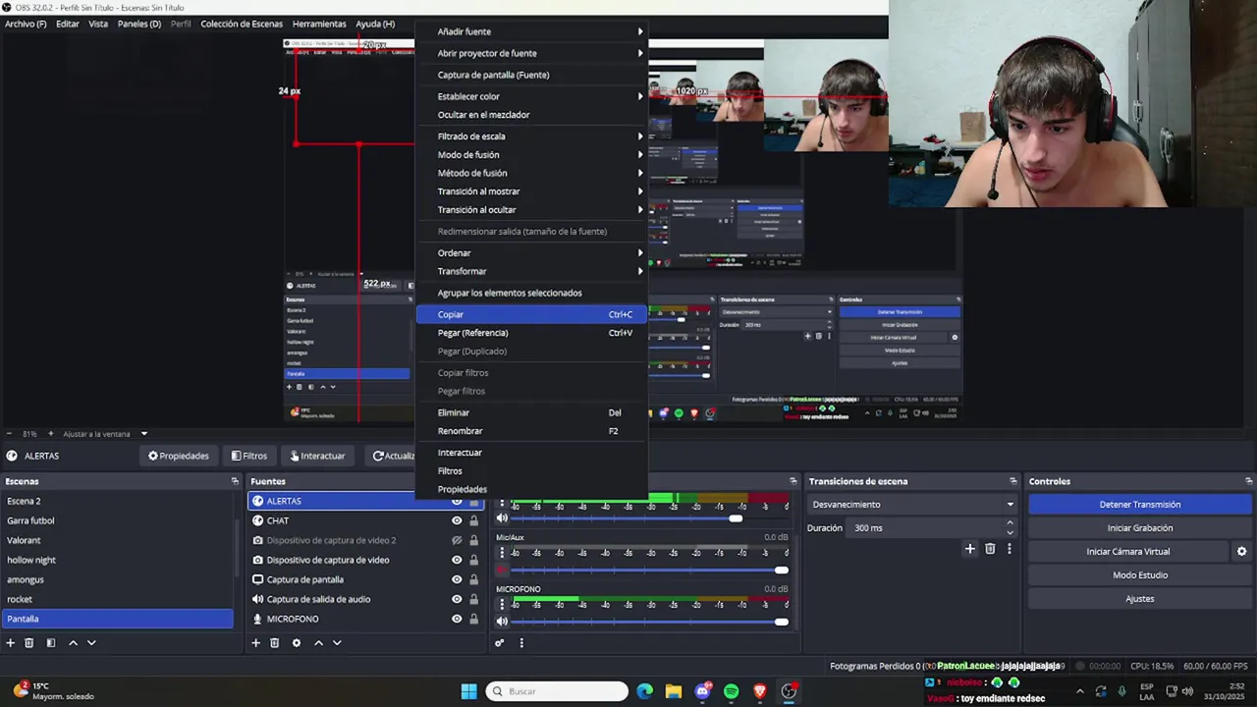Remove the selected source with the trash icon
Viewport: 1257px width, 707px height.
click(x=274, y=643)
